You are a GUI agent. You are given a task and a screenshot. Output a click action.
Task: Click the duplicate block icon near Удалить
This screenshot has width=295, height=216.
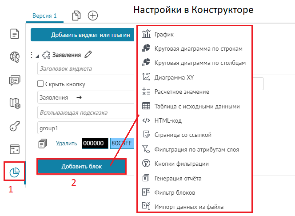point(43,143)
